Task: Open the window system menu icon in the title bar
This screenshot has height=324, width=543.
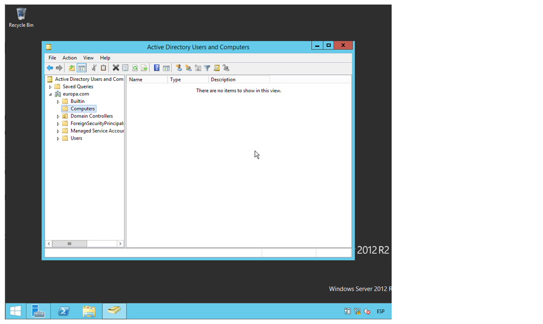Action: point(49,47)
